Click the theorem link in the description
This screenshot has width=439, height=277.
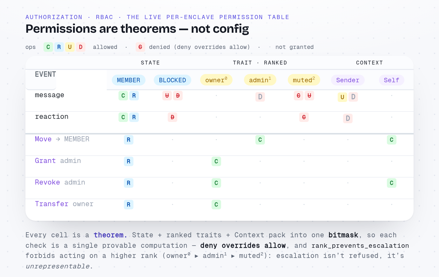(x=111, y=235)
